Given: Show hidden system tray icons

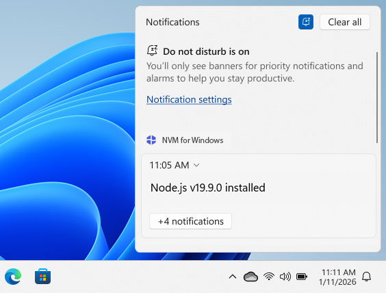Looking at the screenshot, I should click(233, 277).
